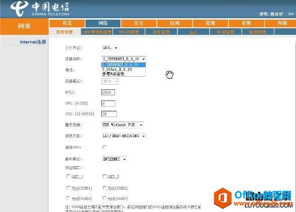Open the 应用 main tab
The width and height of the screenshot is (296, 212).
(174, 23)
